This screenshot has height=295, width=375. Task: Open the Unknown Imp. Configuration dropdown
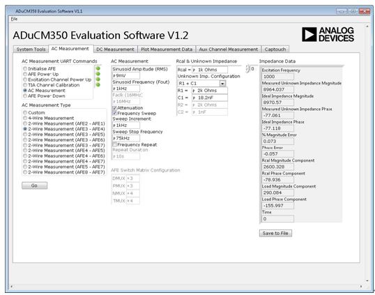pos(222,84)
